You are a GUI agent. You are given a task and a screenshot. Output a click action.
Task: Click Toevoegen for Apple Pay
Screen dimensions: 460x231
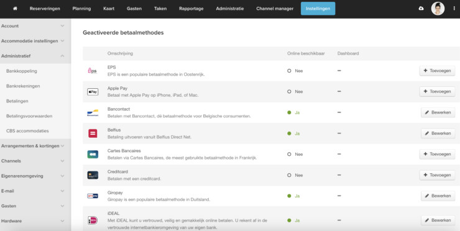(438, 91)
